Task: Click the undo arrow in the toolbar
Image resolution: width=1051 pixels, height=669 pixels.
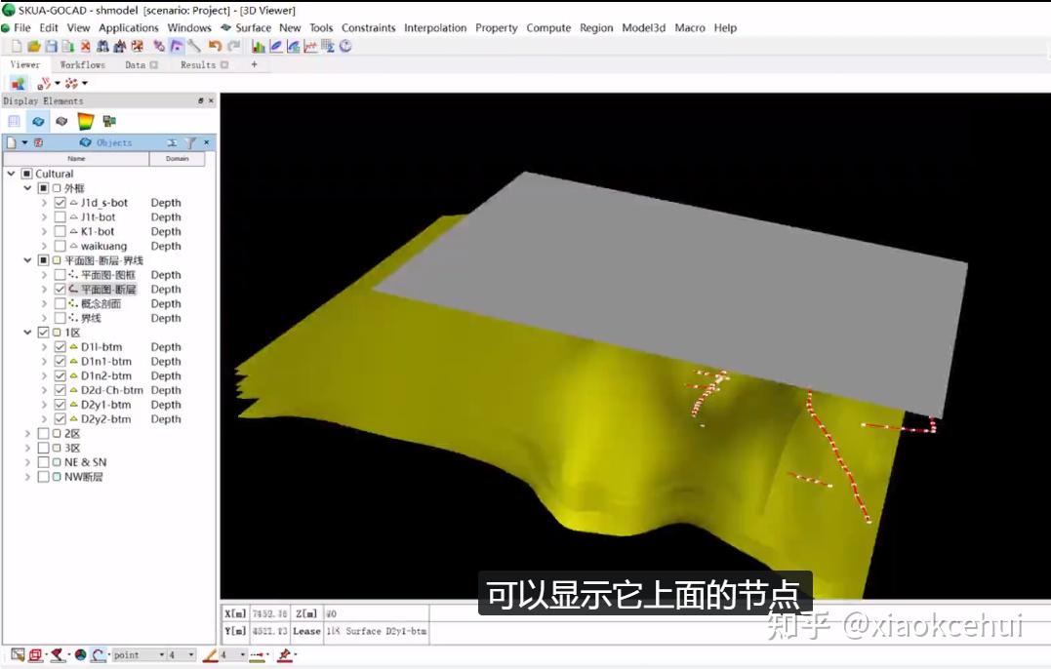Action: point(215,46)
